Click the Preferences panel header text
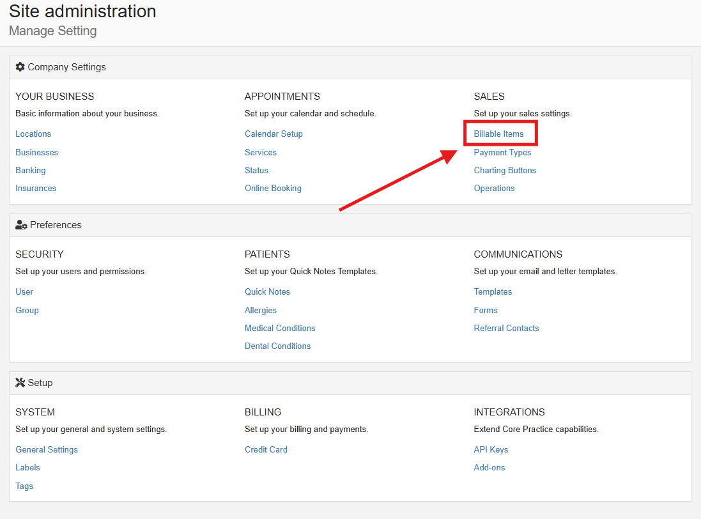Screen dimensions: 701x519 tap(56, 225)
